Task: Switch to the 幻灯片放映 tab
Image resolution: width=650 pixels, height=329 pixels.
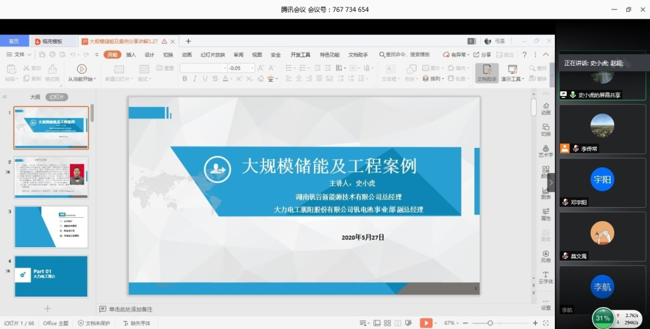Action: 212,55
